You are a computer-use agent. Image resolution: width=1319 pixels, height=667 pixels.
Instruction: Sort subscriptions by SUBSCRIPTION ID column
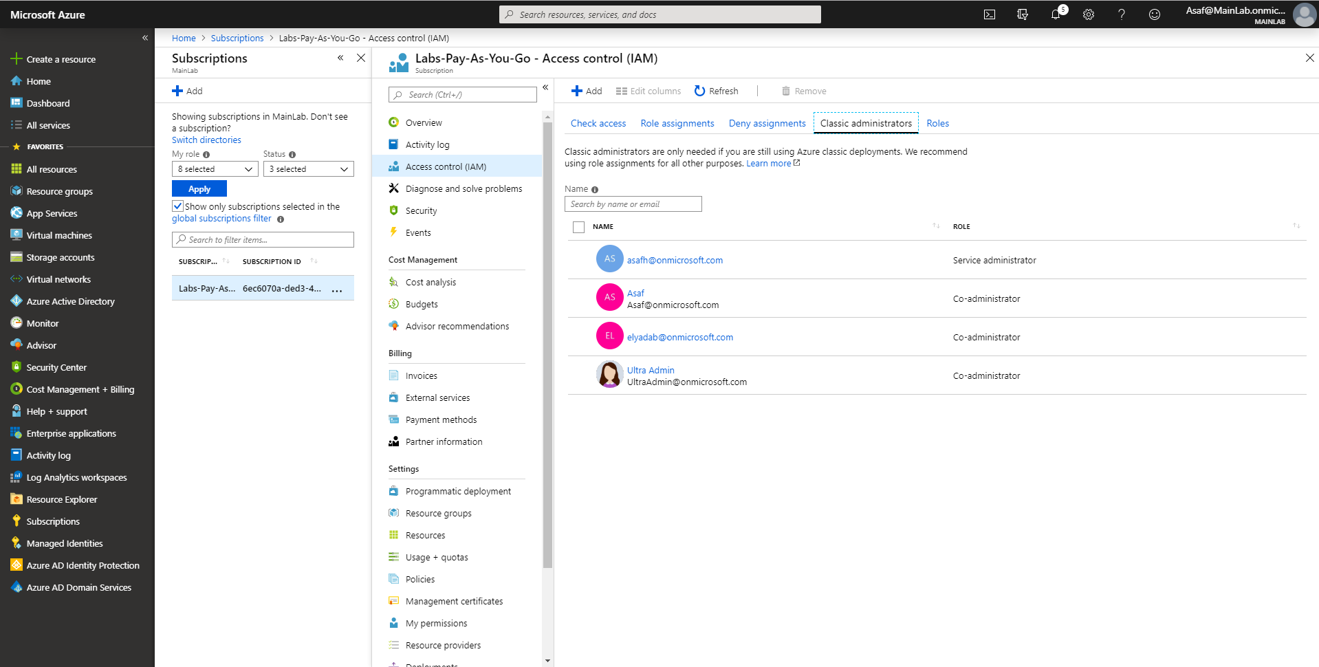point(314,261)
